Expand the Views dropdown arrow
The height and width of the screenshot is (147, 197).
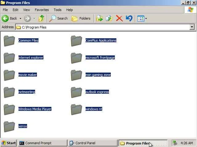coord(146,18)
